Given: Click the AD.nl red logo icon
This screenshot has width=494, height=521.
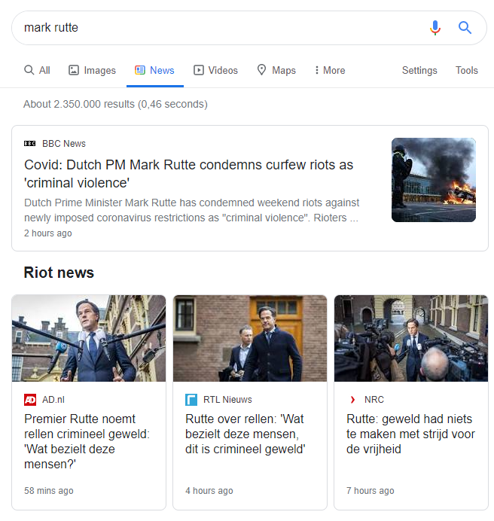Looking at the screenshot, I should point(30,399).
